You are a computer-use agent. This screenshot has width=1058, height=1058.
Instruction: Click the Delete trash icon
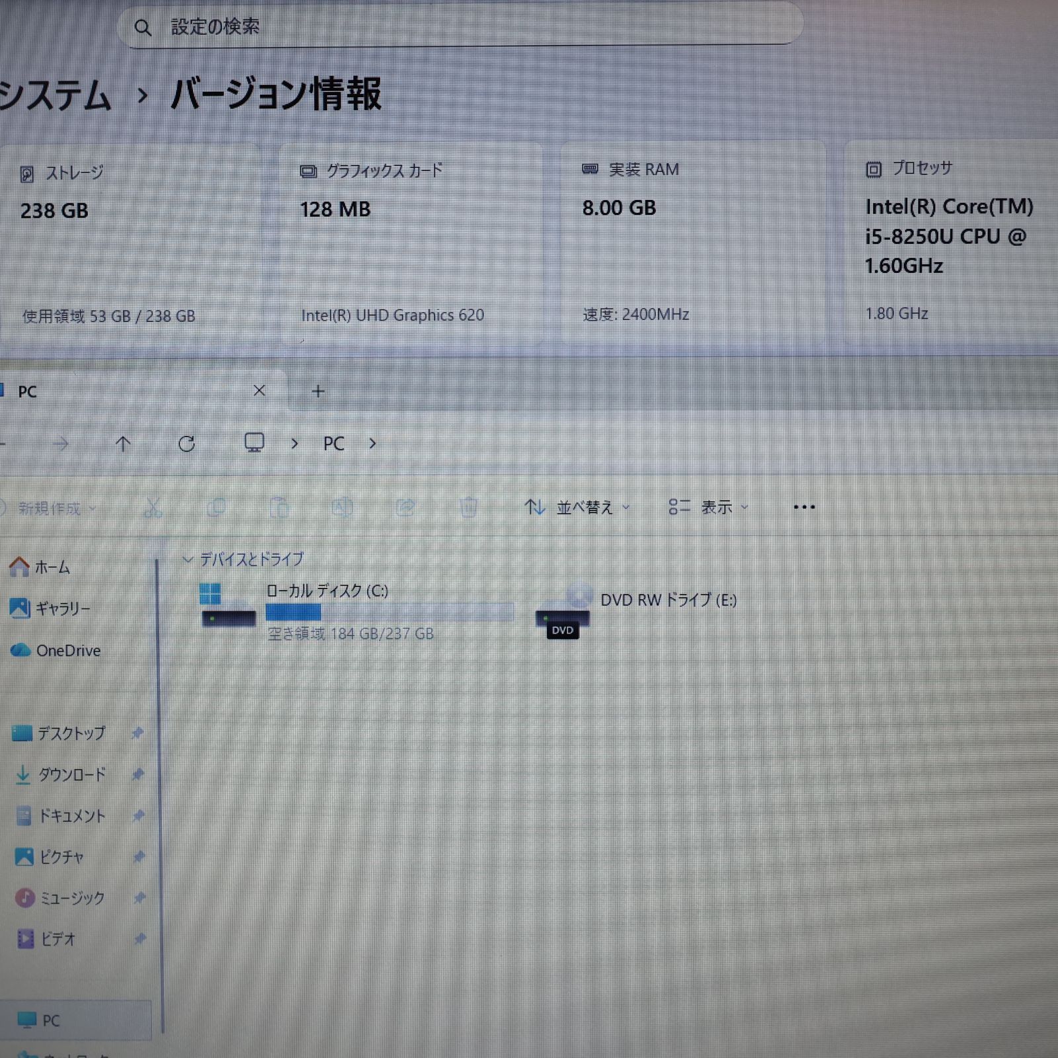point(469,507)
